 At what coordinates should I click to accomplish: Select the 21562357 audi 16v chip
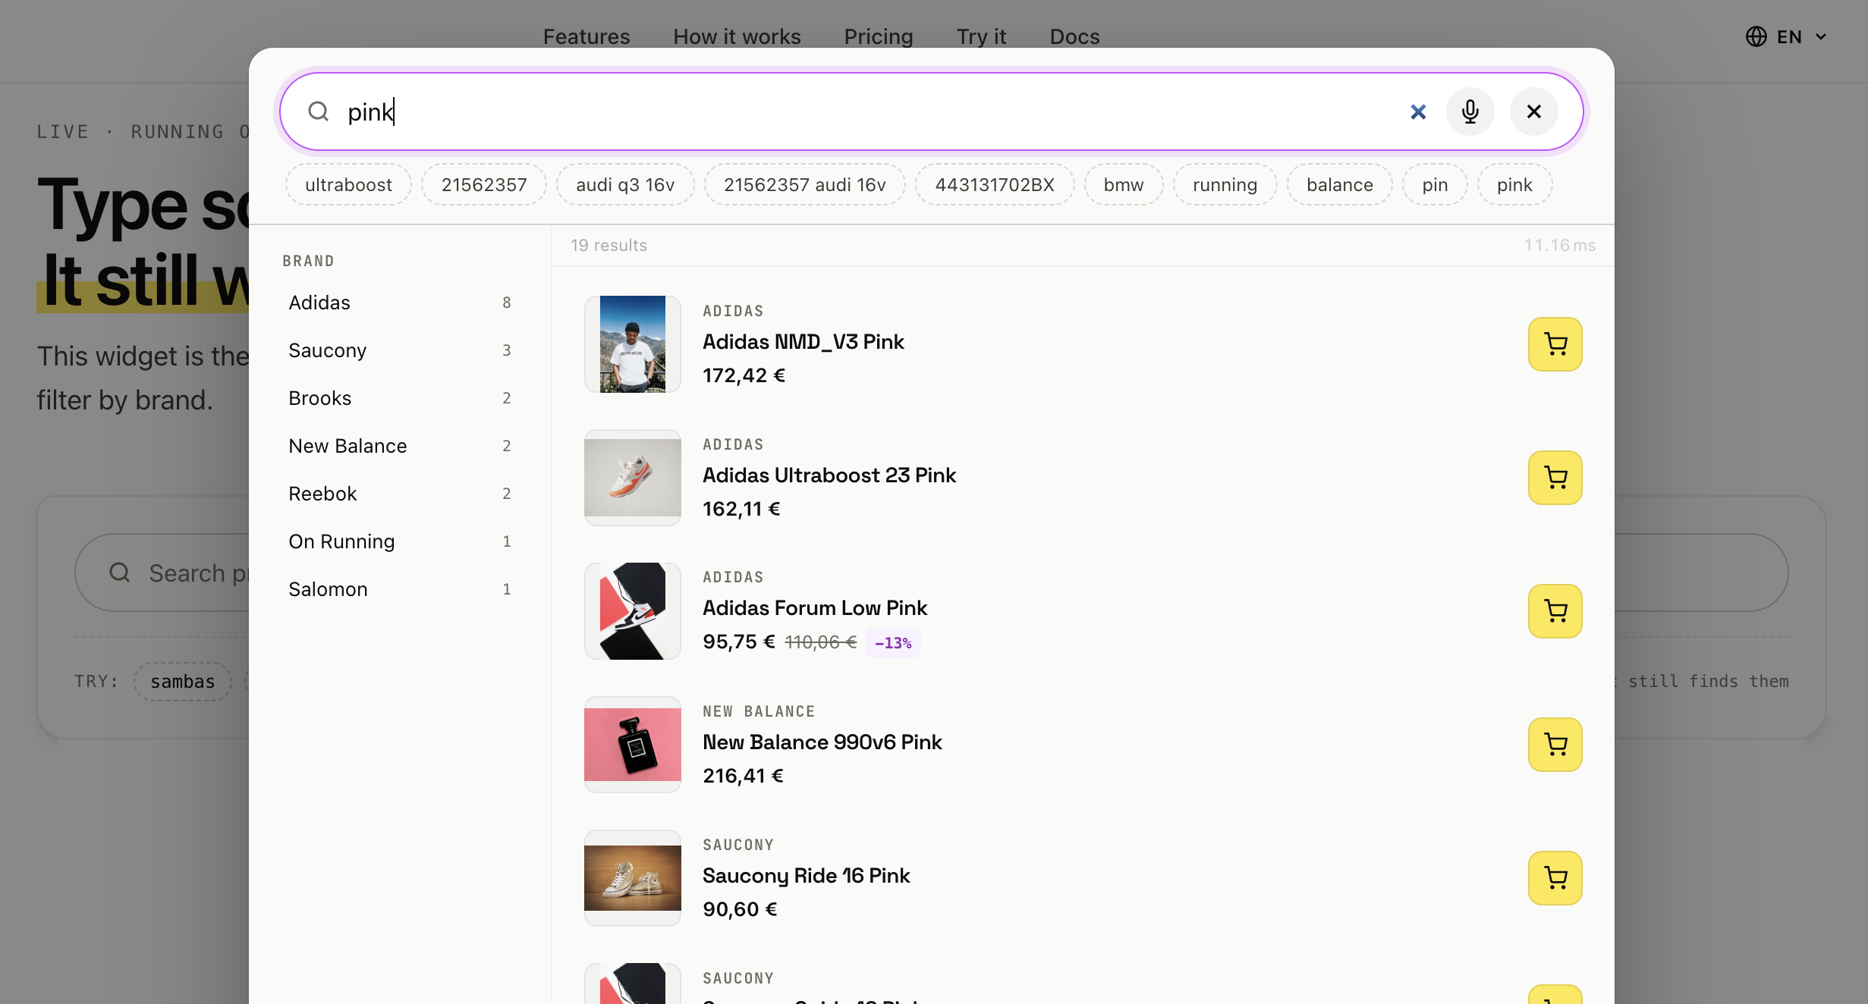click(x=805, y=184)
